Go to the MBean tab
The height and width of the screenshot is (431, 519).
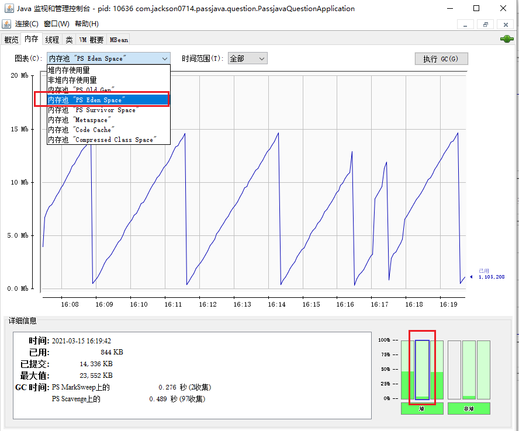[119, 40]
